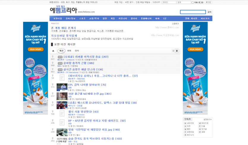Click upvote arrow on EPL 감독 post
This screenshot has width=248, height=145.
[x=53, y=84]
